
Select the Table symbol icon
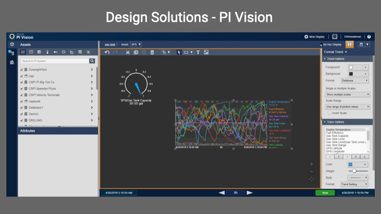pos(39,52)
